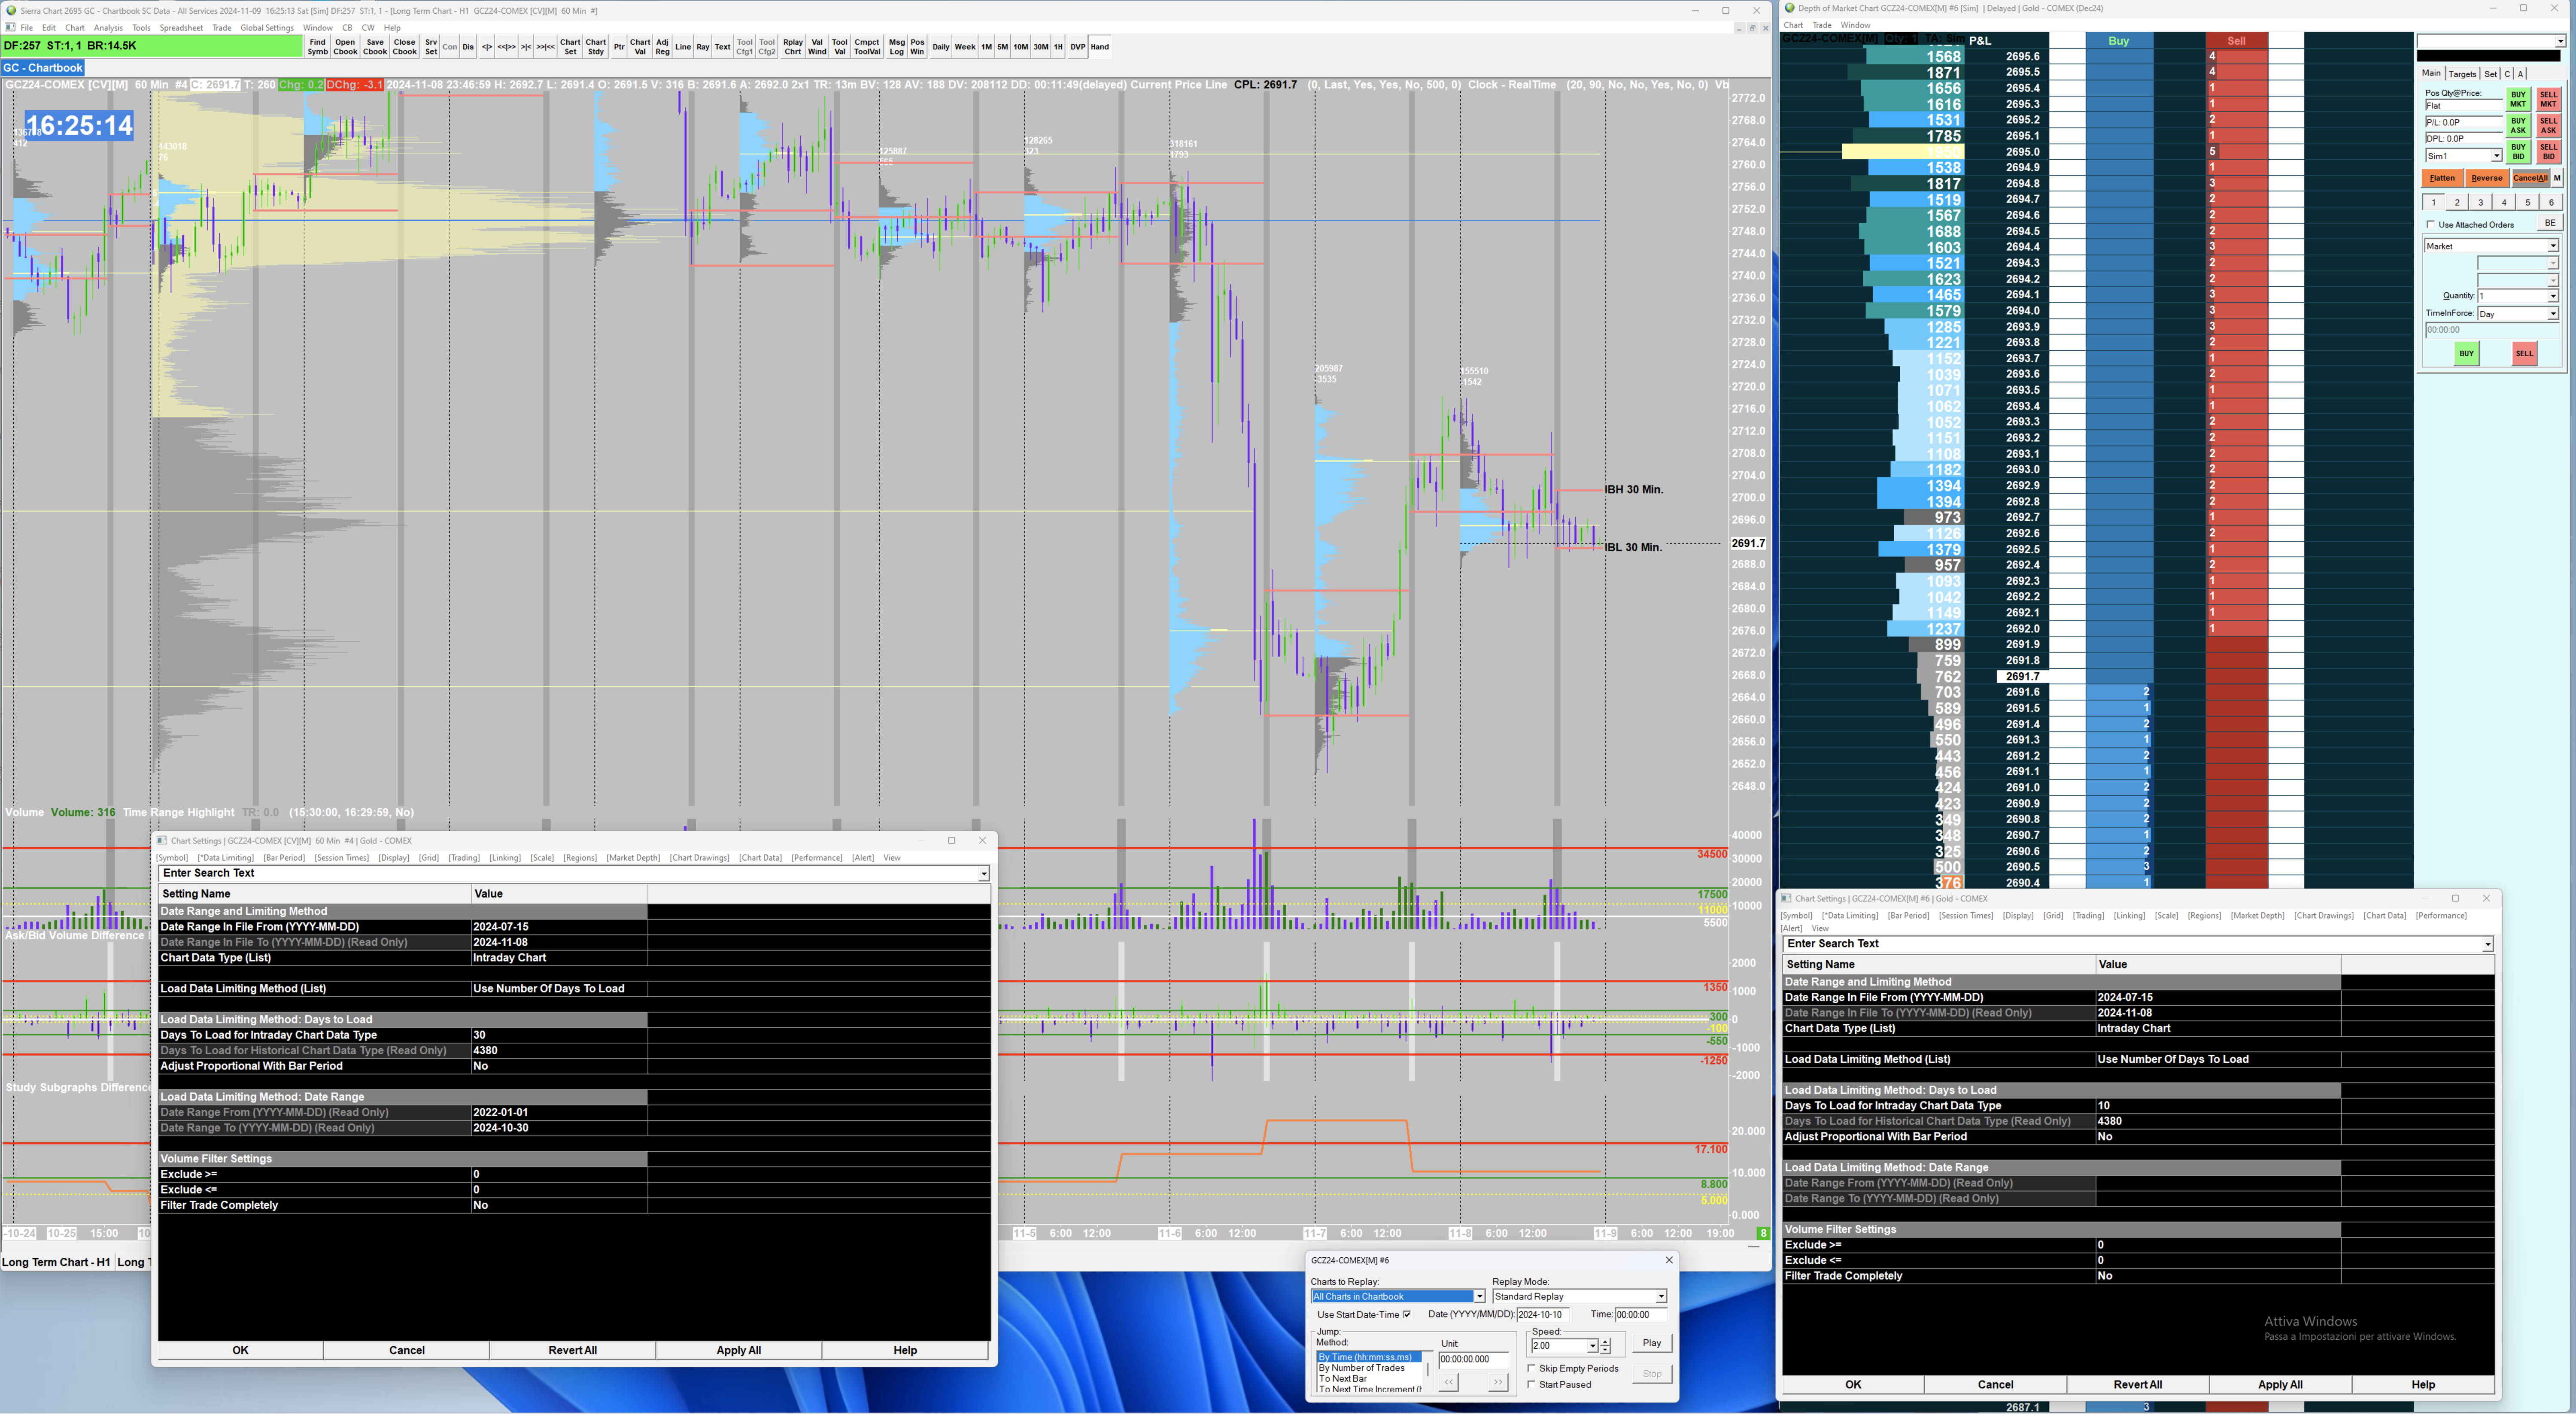2576x1414 pixels.
Task: Click the Rplay Chrt toolbar button
Action: click(x=793, y=47)
